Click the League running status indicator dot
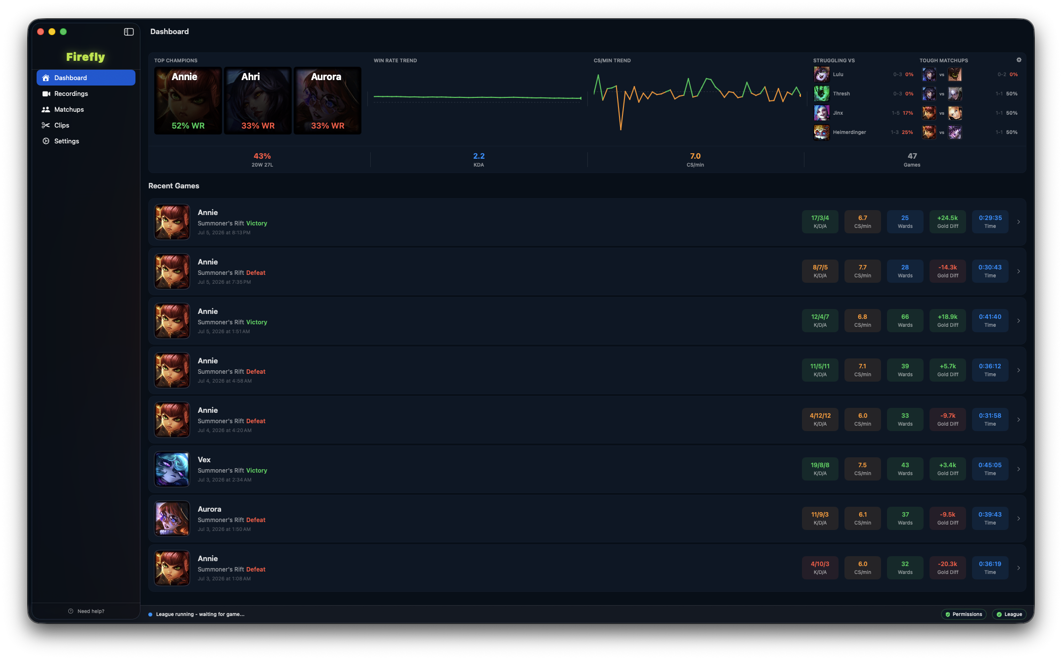The height and width of the screenshot is (660, 1062). [x=150, y=615]
